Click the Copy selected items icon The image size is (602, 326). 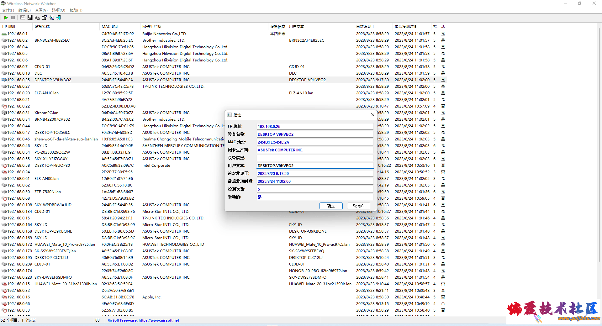coord(37,18)
